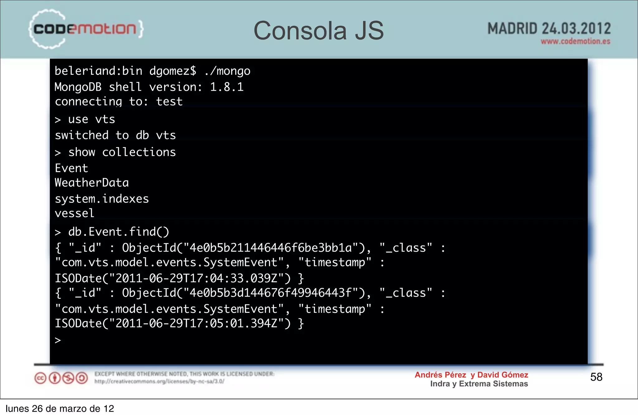The height and width of the screenshot is (415, 638).
Task: Click 'MADRID 24.03.2012' header text
Action: click(x=549, y=29)
